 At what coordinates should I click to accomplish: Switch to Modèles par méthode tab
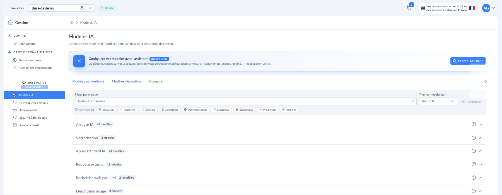(x=88, y=81)
